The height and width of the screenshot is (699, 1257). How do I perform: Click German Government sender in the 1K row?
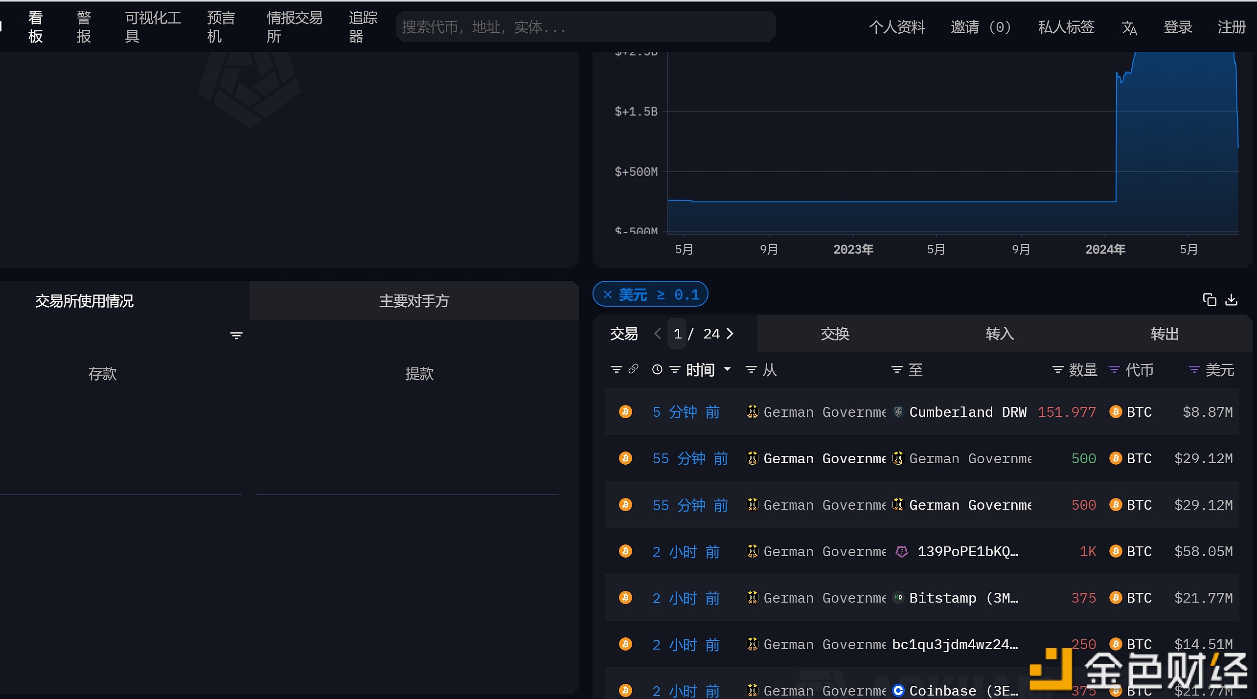click(x=824, y=551)
